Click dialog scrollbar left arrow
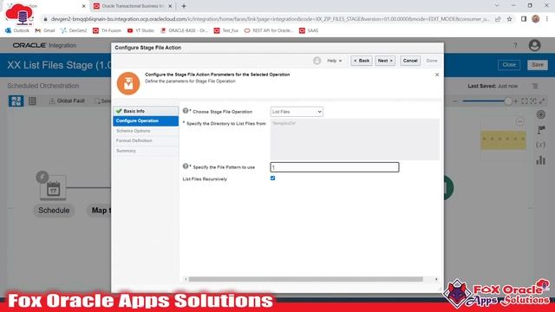 point(186,279)
